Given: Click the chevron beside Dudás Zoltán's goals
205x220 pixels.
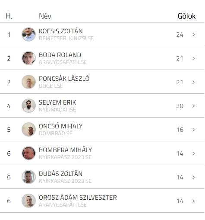Looking at the screenshot, I should coord(193,177).
